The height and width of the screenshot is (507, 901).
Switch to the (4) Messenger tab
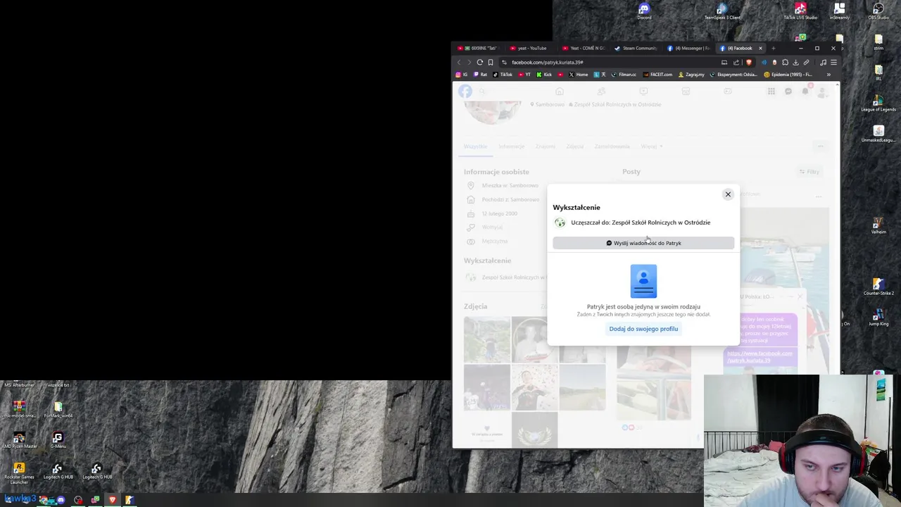tap(688, 48)
